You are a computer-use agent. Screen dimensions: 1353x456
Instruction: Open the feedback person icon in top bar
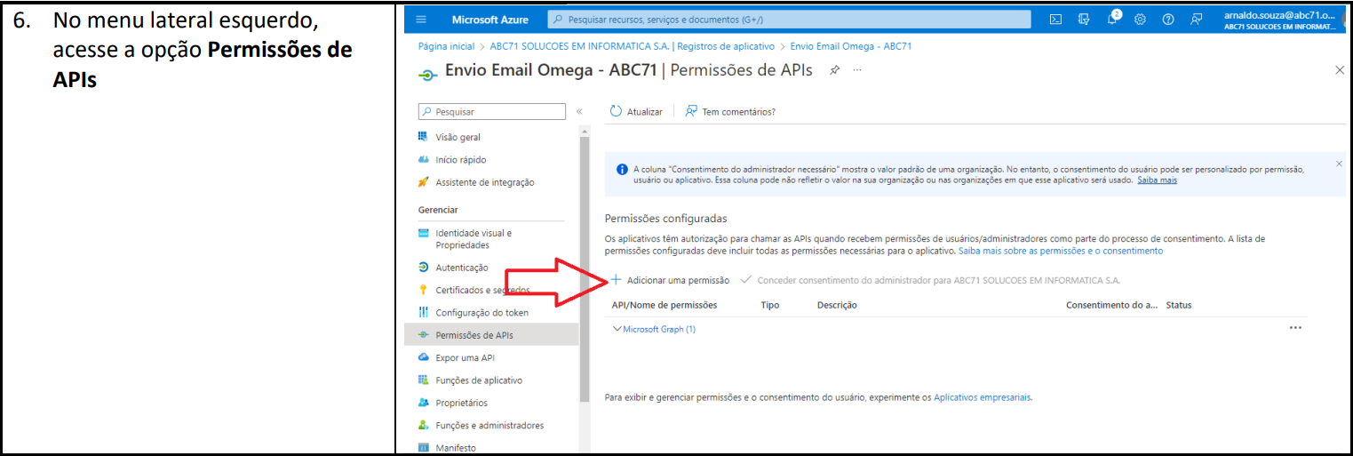[1196, 20]
